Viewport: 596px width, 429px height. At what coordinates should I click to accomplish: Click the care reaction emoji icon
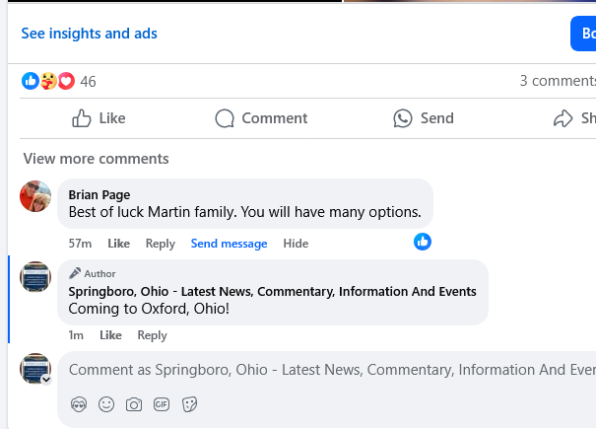(48, 81)
